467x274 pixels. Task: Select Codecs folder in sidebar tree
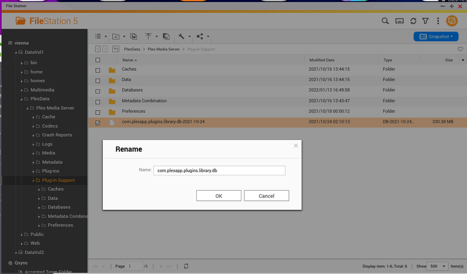point(50,126)
